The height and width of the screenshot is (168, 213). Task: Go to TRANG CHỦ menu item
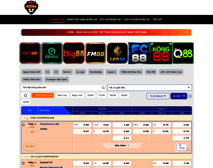(58, 19)
